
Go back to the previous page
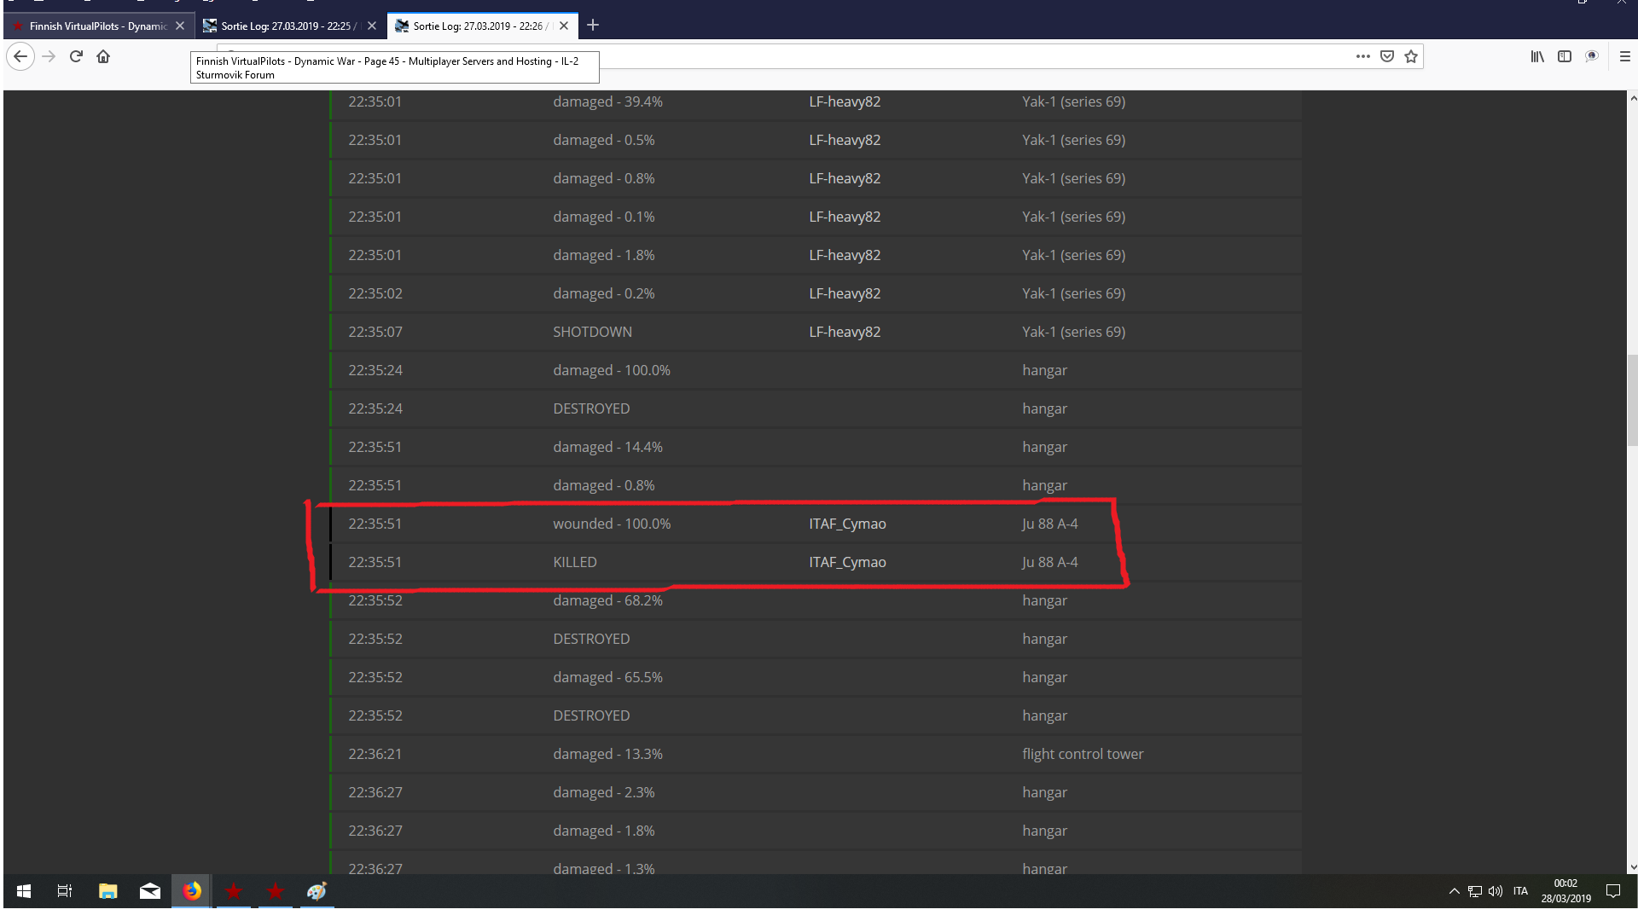[20, 56]
